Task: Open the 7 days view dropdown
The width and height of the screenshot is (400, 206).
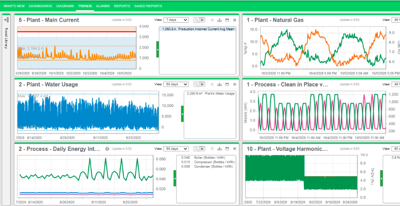Action: pos(175,20)
